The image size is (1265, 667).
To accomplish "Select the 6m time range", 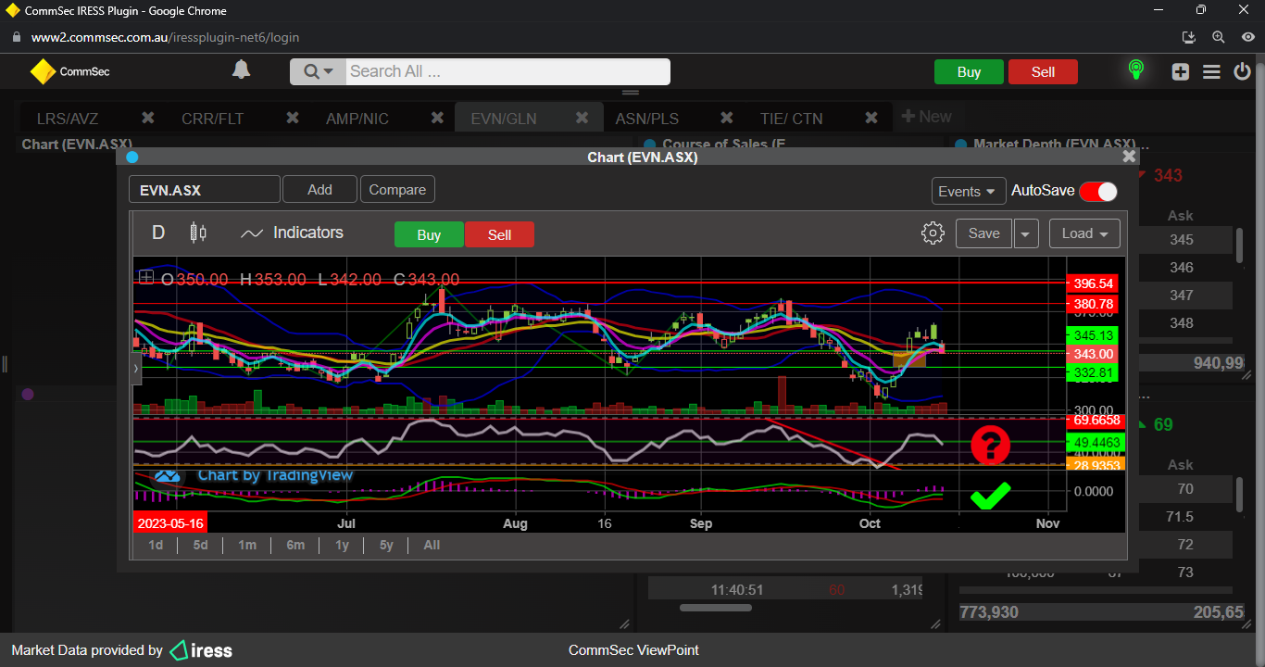I will [x=295, y=545].
